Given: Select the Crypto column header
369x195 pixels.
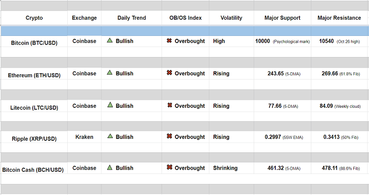Looking at the screenshot, I should point(34,18).
